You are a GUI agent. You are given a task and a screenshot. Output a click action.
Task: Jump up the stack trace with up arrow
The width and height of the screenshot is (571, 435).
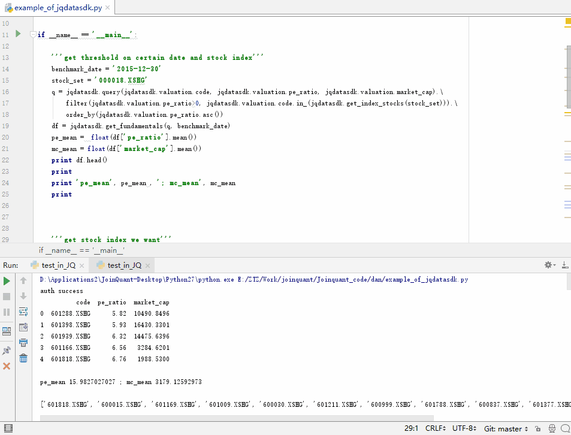coord(23,280)
